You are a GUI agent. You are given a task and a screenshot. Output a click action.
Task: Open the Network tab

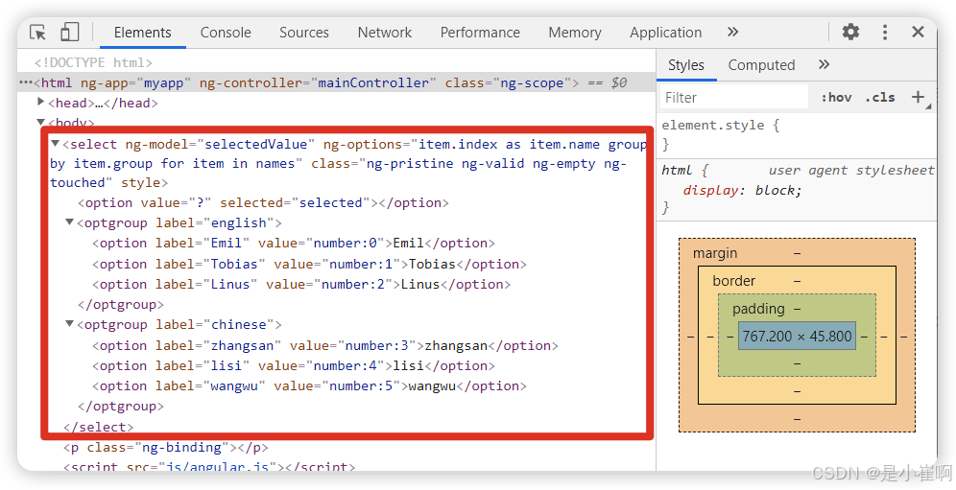tap(385, 33)
